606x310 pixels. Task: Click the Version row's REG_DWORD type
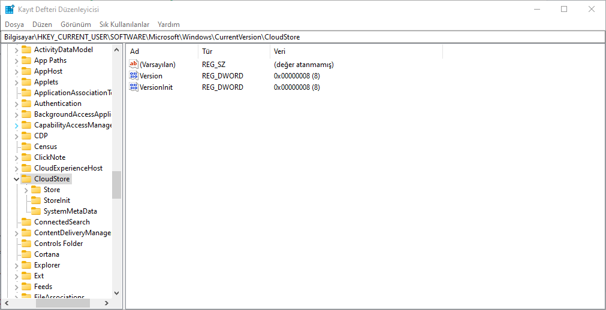coord(222,75)
